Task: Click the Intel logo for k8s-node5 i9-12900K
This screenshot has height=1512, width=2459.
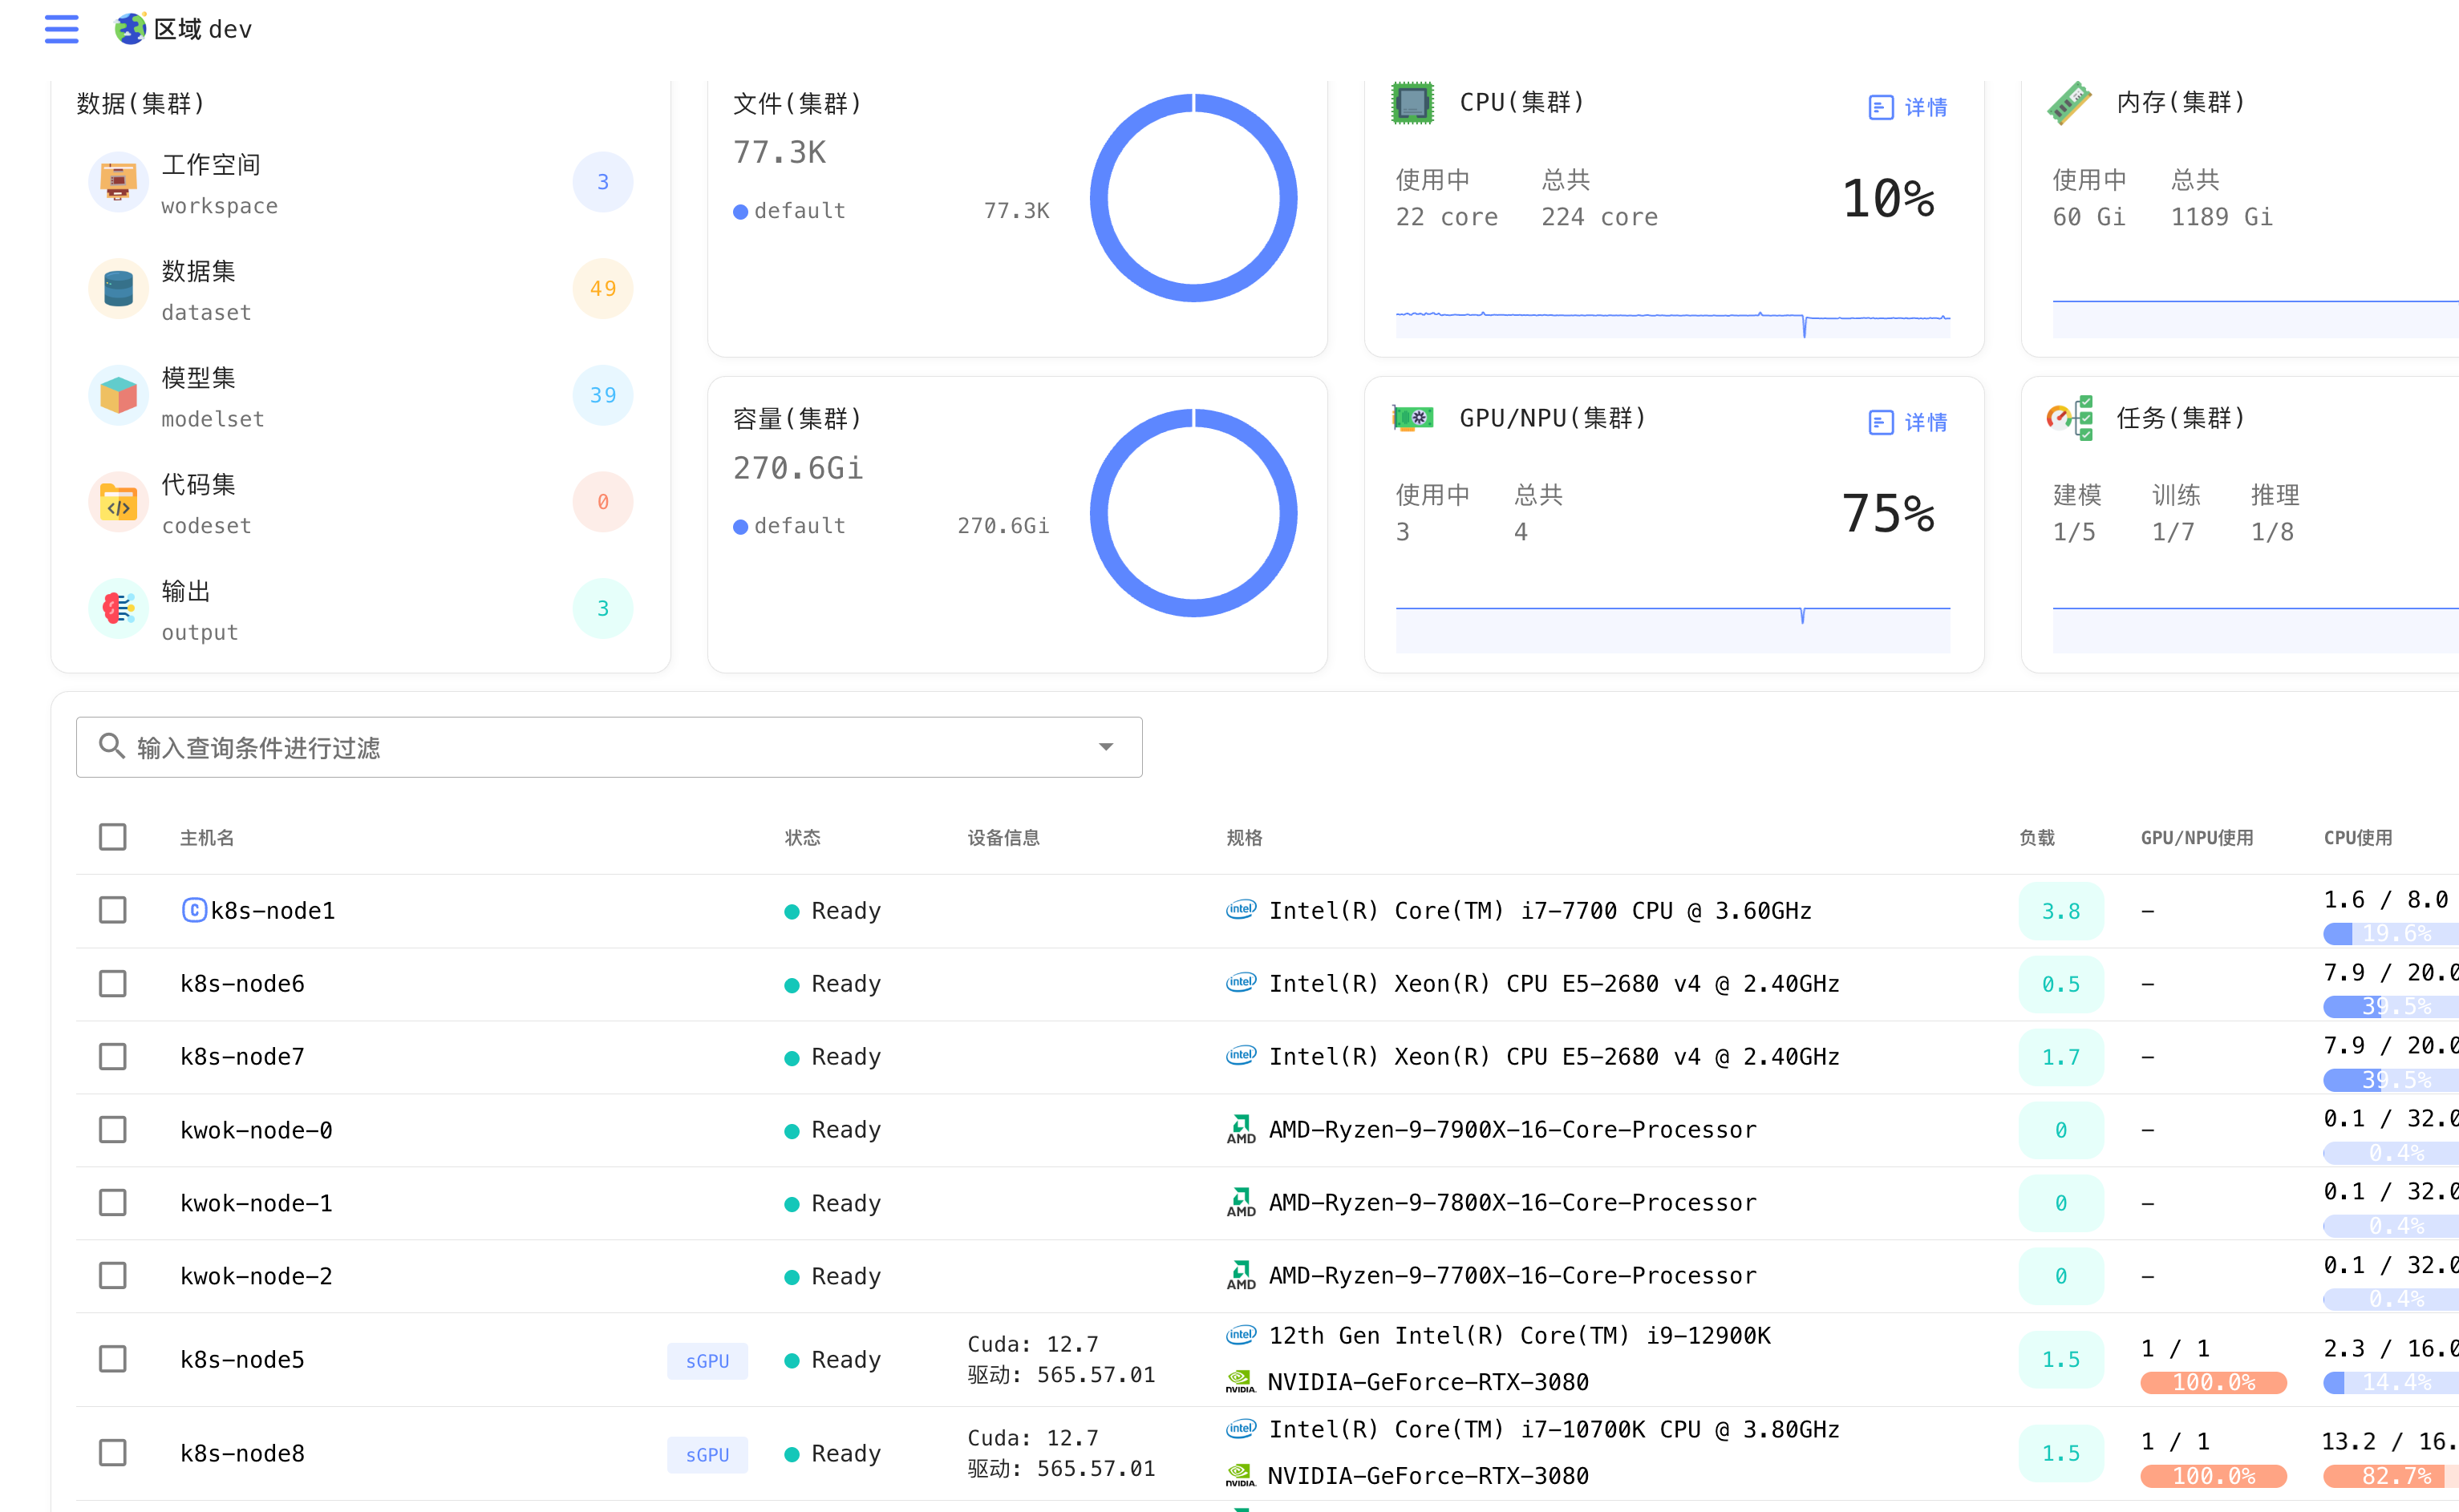Action: tap(1241, 1335)
